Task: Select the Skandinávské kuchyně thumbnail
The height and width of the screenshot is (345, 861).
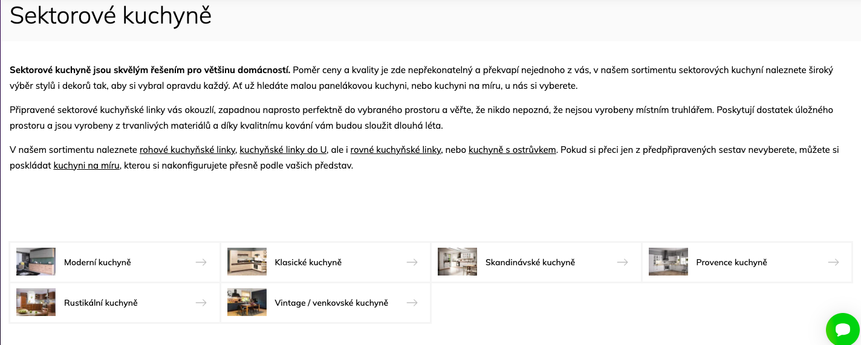Action: click(x=457, y=262)
